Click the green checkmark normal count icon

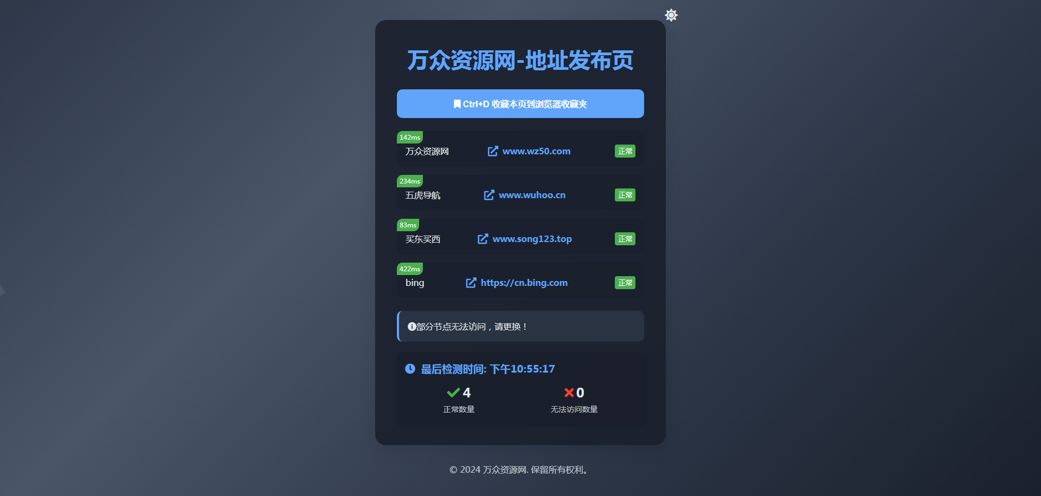453,393
